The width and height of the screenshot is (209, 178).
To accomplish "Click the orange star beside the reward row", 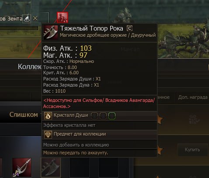I will pyautogui.click(x=160, y=119).
